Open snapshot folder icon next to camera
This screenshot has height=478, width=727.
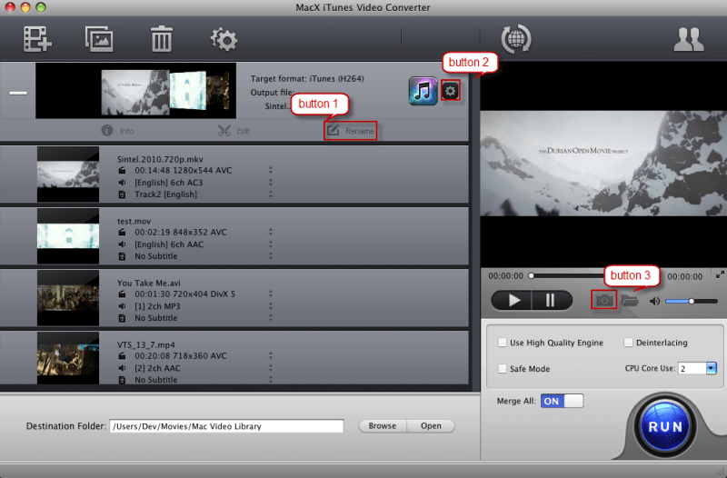tap(630, 301)
